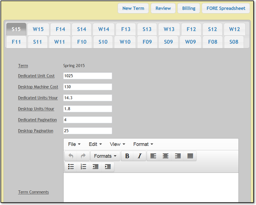Align text left in the editor
Screen dimensions: 256x205
[x=153, y=156]
